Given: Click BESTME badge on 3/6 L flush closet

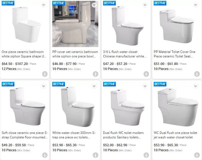Looking at the screenshot, I should point(109,3).
